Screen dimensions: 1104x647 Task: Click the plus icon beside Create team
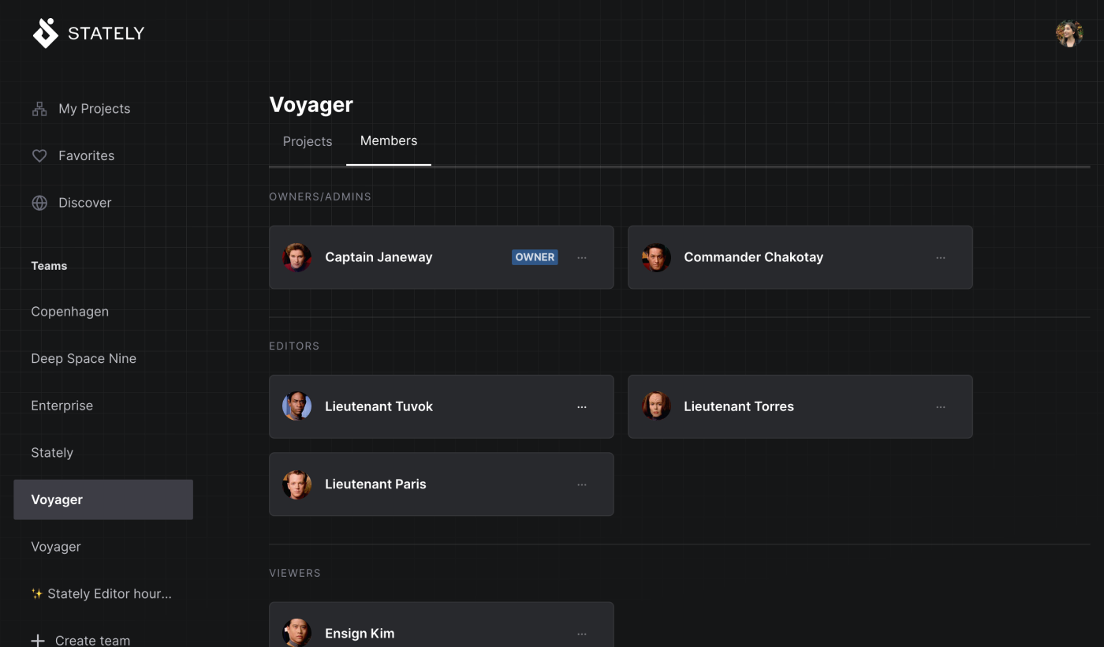(x=38, y=640)
